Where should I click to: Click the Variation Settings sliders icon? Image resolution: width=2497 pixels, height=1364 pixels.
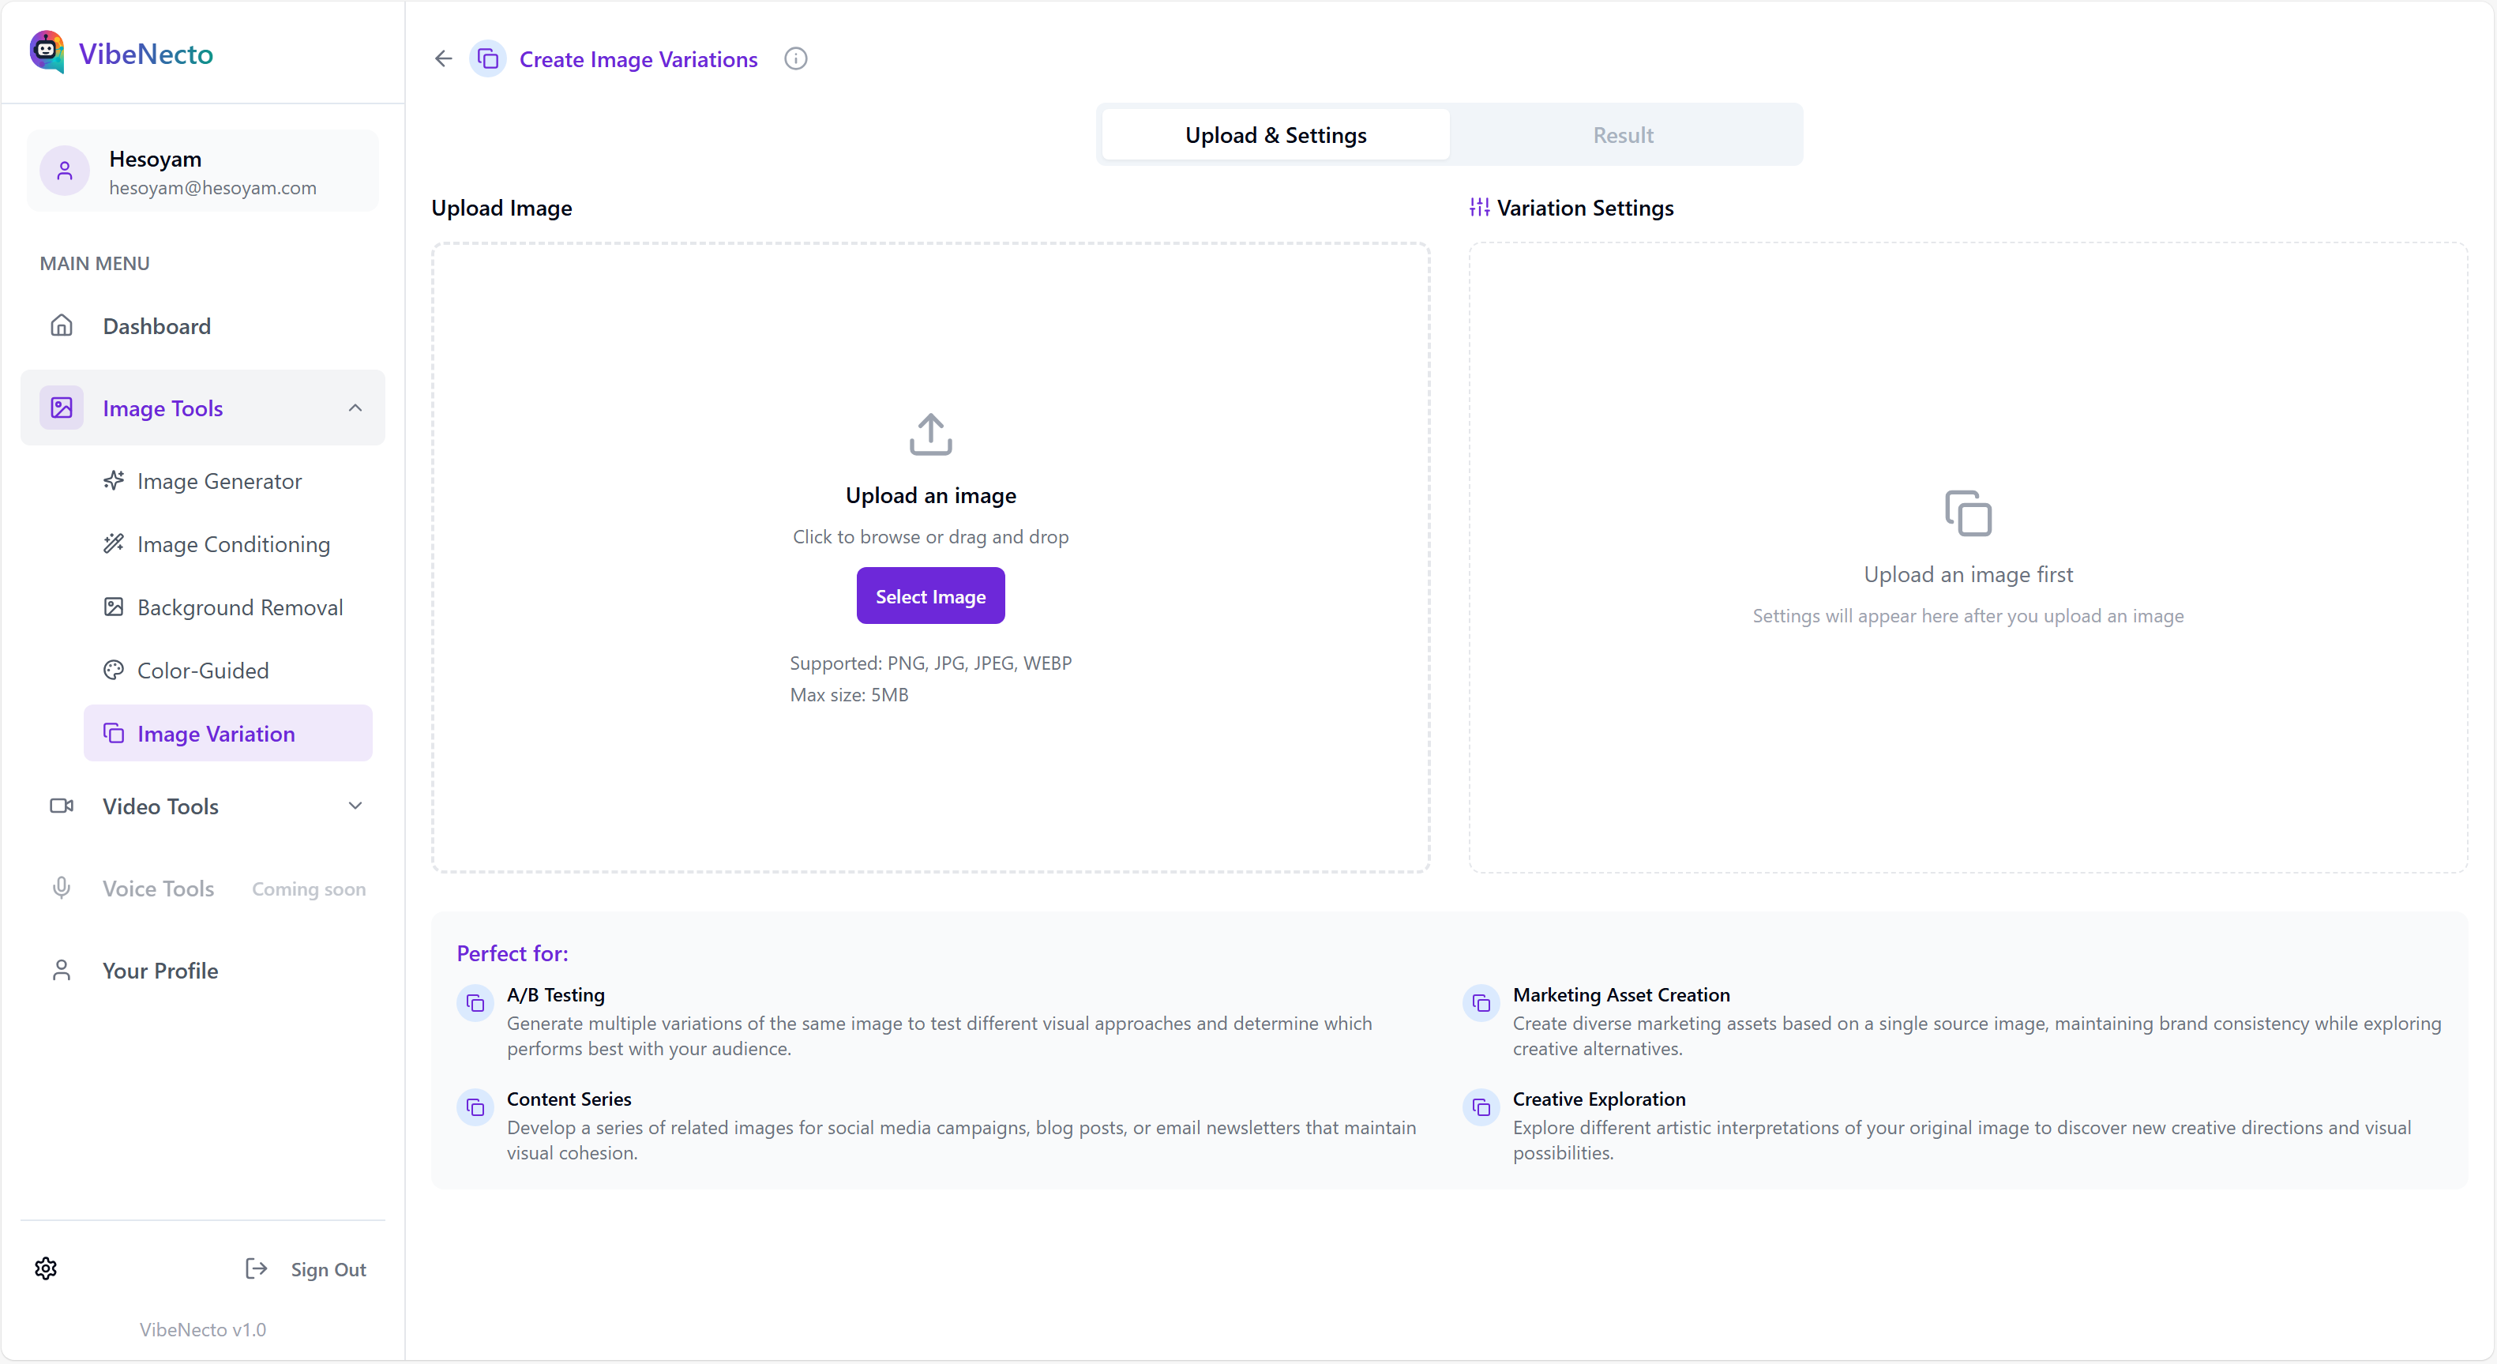(x=1478, y=208)
